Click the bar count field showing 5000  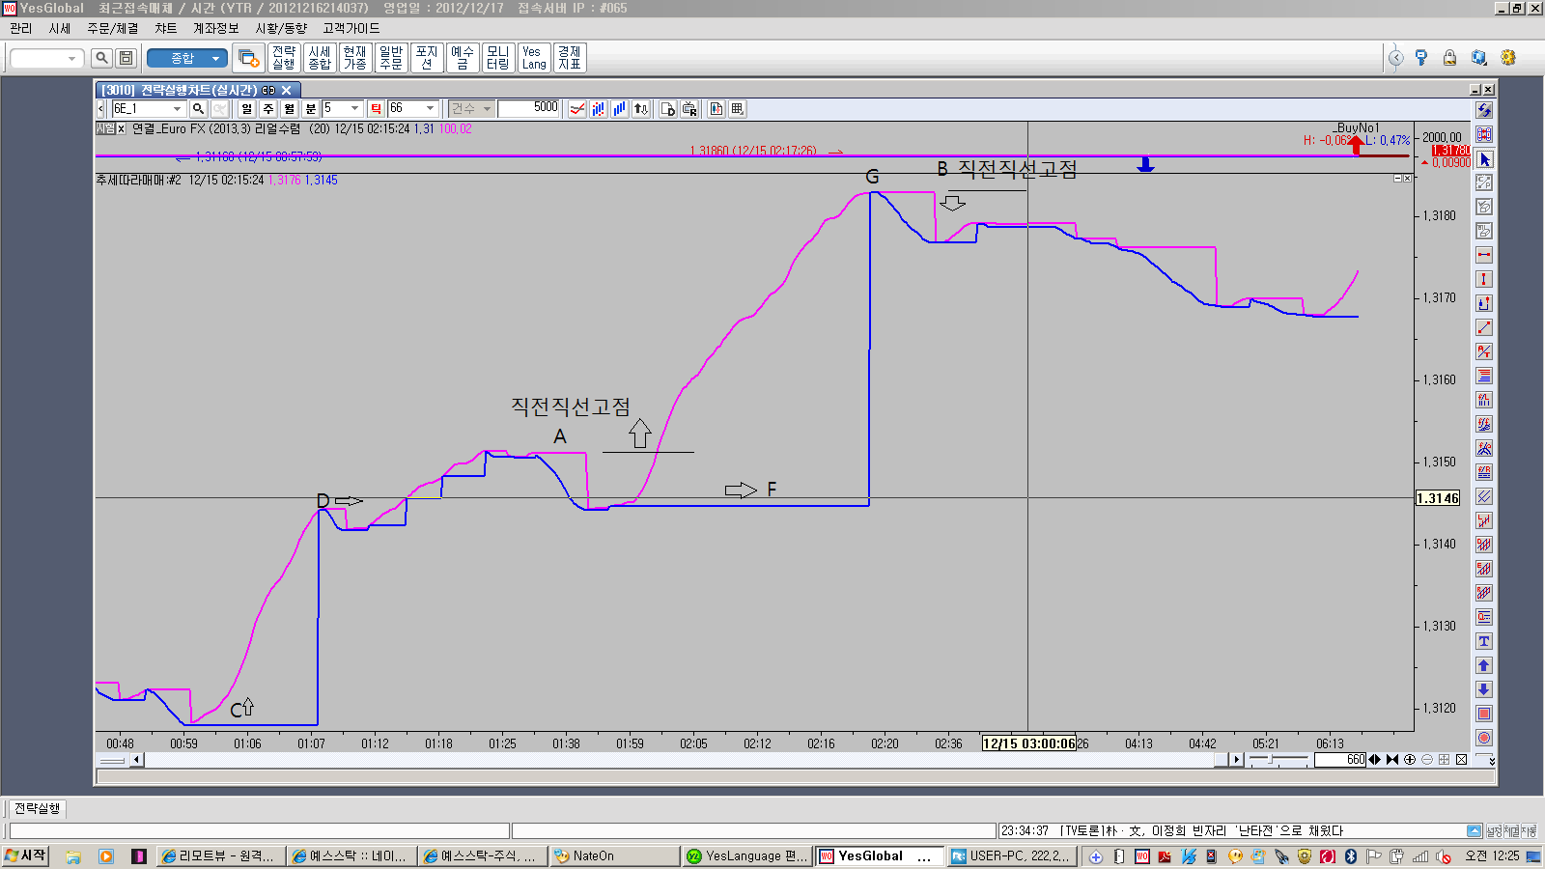coord(529,109)
